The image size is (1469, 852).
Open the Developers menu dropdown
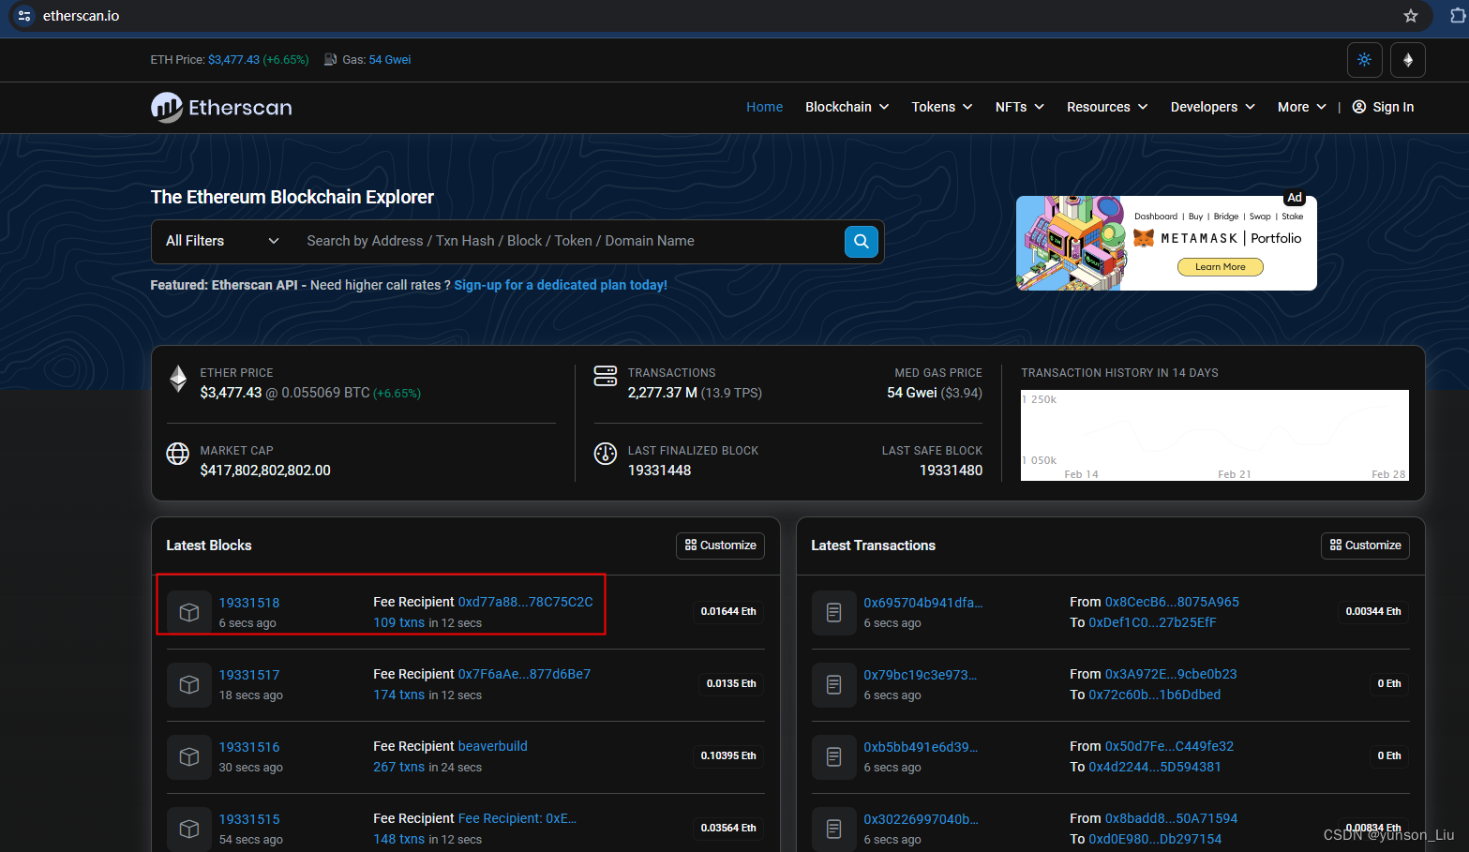1212,107
